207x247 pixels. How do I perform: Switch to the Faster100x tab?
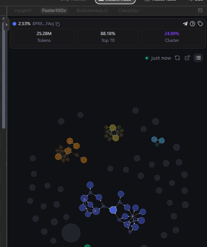point(54,10)
